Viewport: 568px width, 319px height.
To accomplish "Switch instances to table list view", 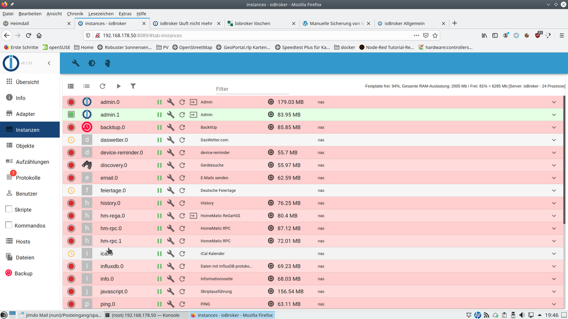I will click(71, 86).
